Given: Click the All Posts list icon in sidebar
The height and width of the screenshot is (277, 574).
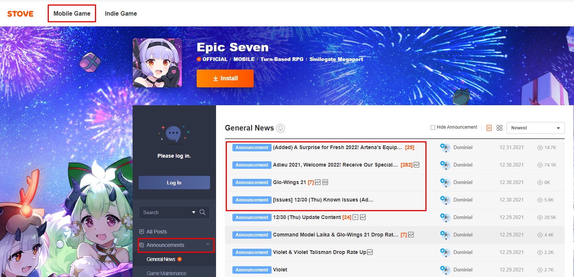Looking at the screenshot, I should tap(142, 232).
